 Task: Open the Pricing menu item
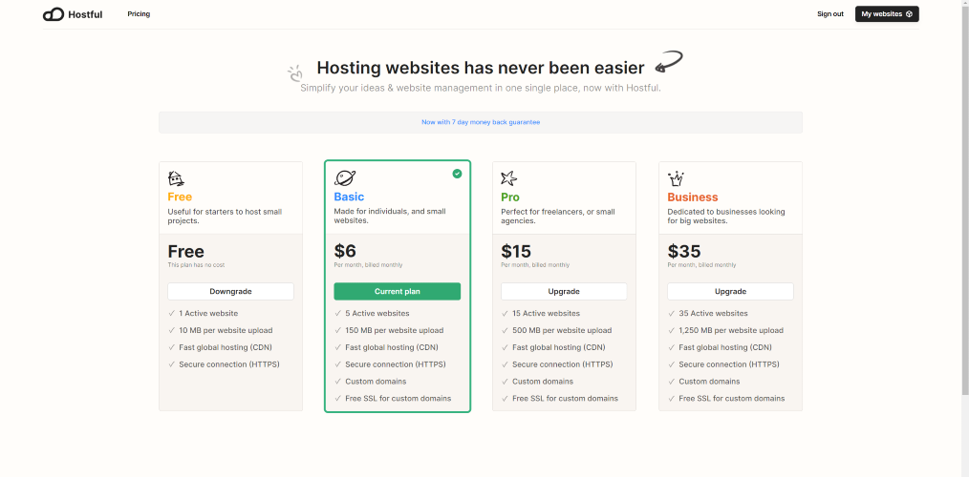(139, 14)
